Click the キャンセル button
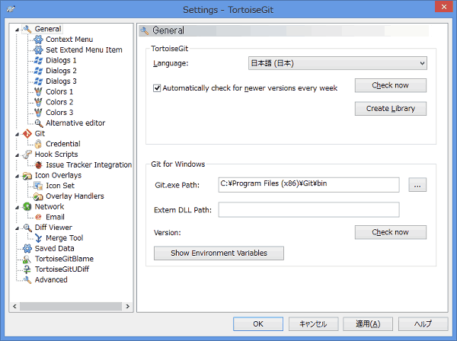 313,323
